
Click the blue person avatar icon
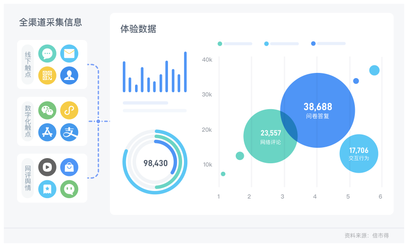point(69,75)
